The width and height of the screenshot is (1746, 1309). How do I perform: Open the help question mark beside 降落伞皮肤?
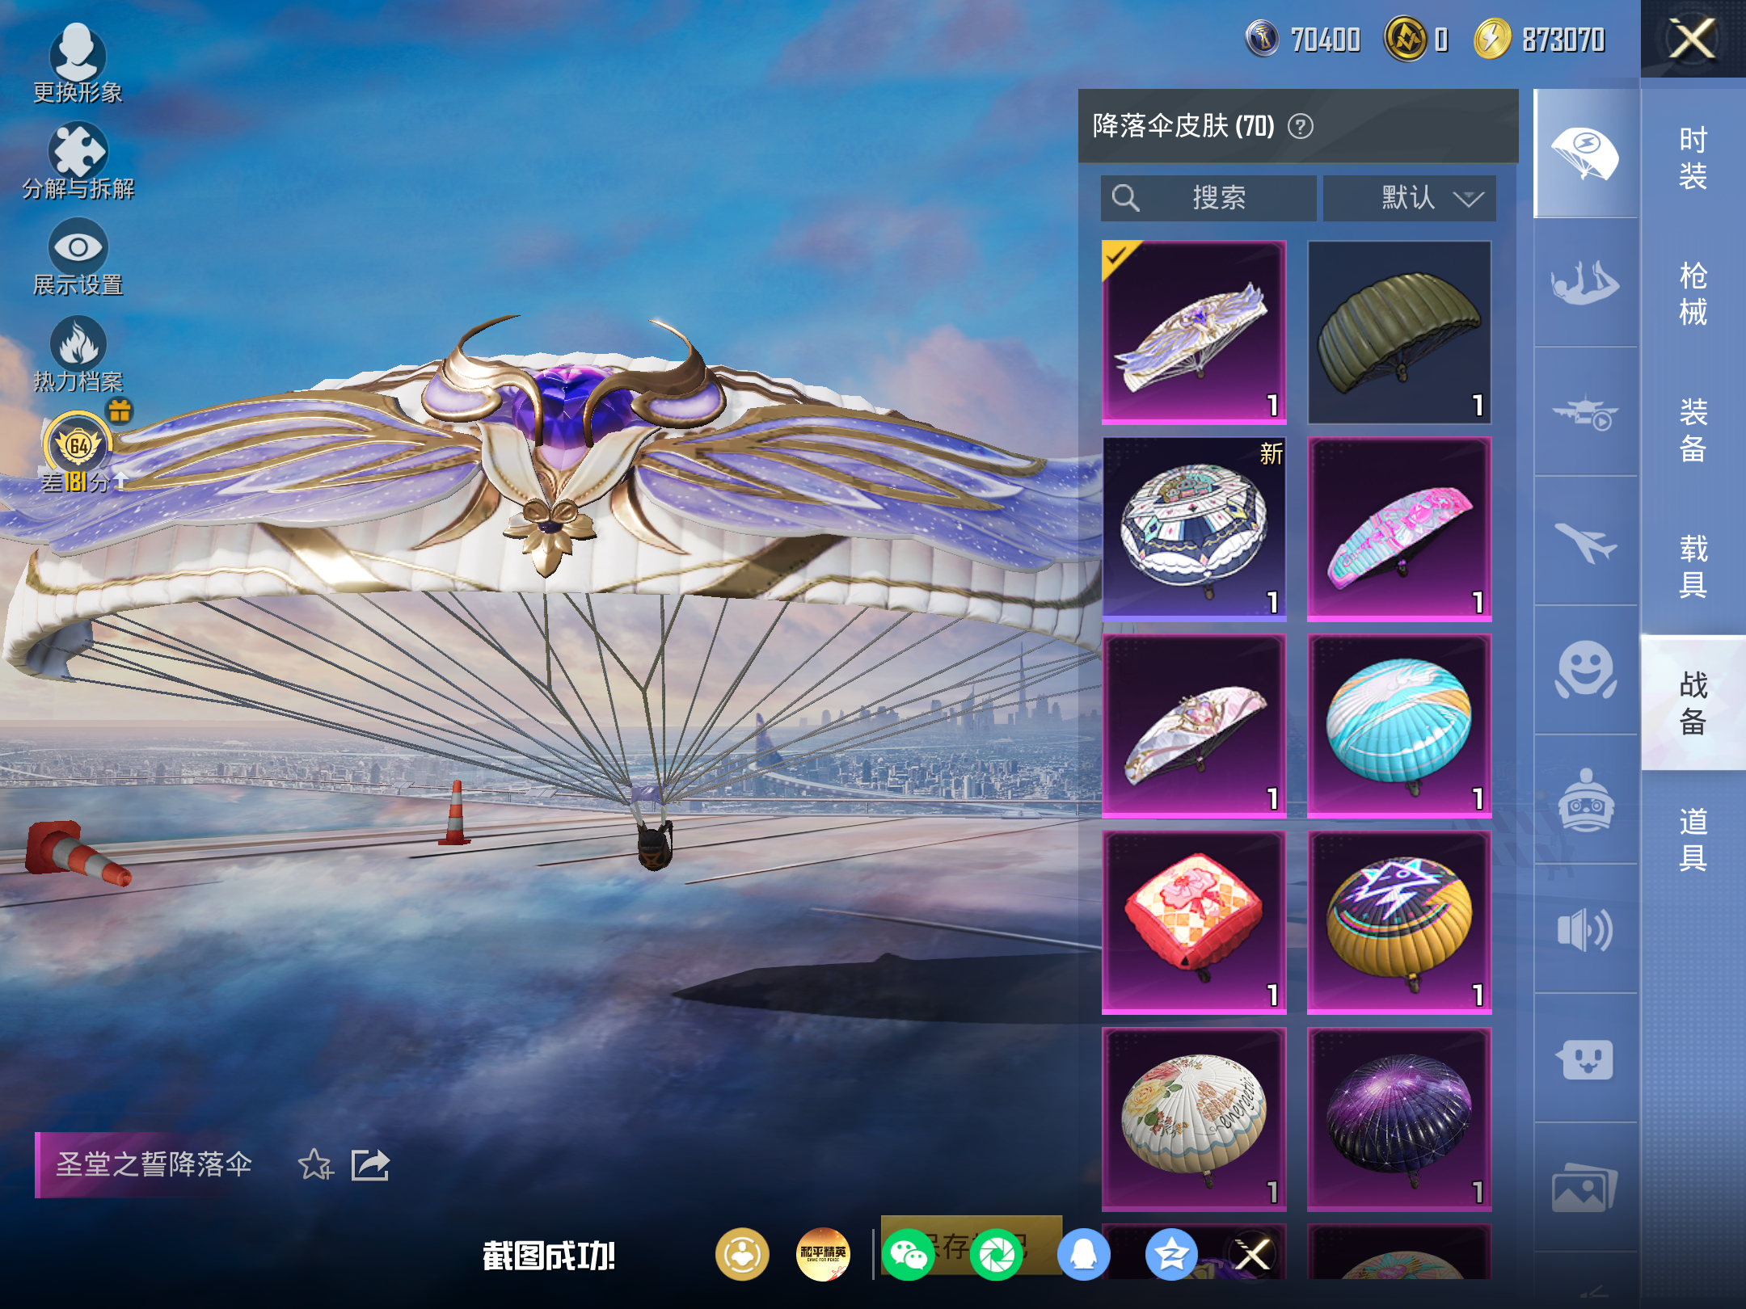[x=1300, y=127]
